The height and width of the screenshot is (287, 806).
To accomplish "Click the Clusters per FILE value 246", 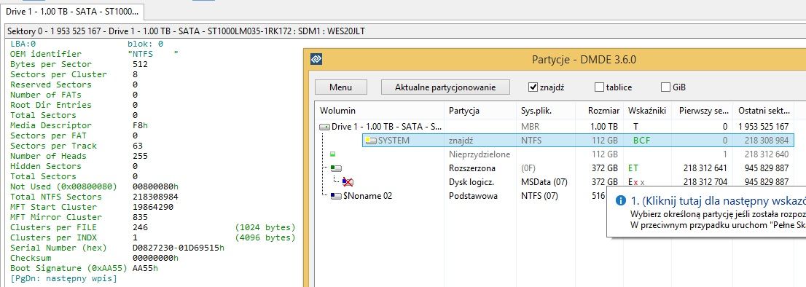I will 140,227.
